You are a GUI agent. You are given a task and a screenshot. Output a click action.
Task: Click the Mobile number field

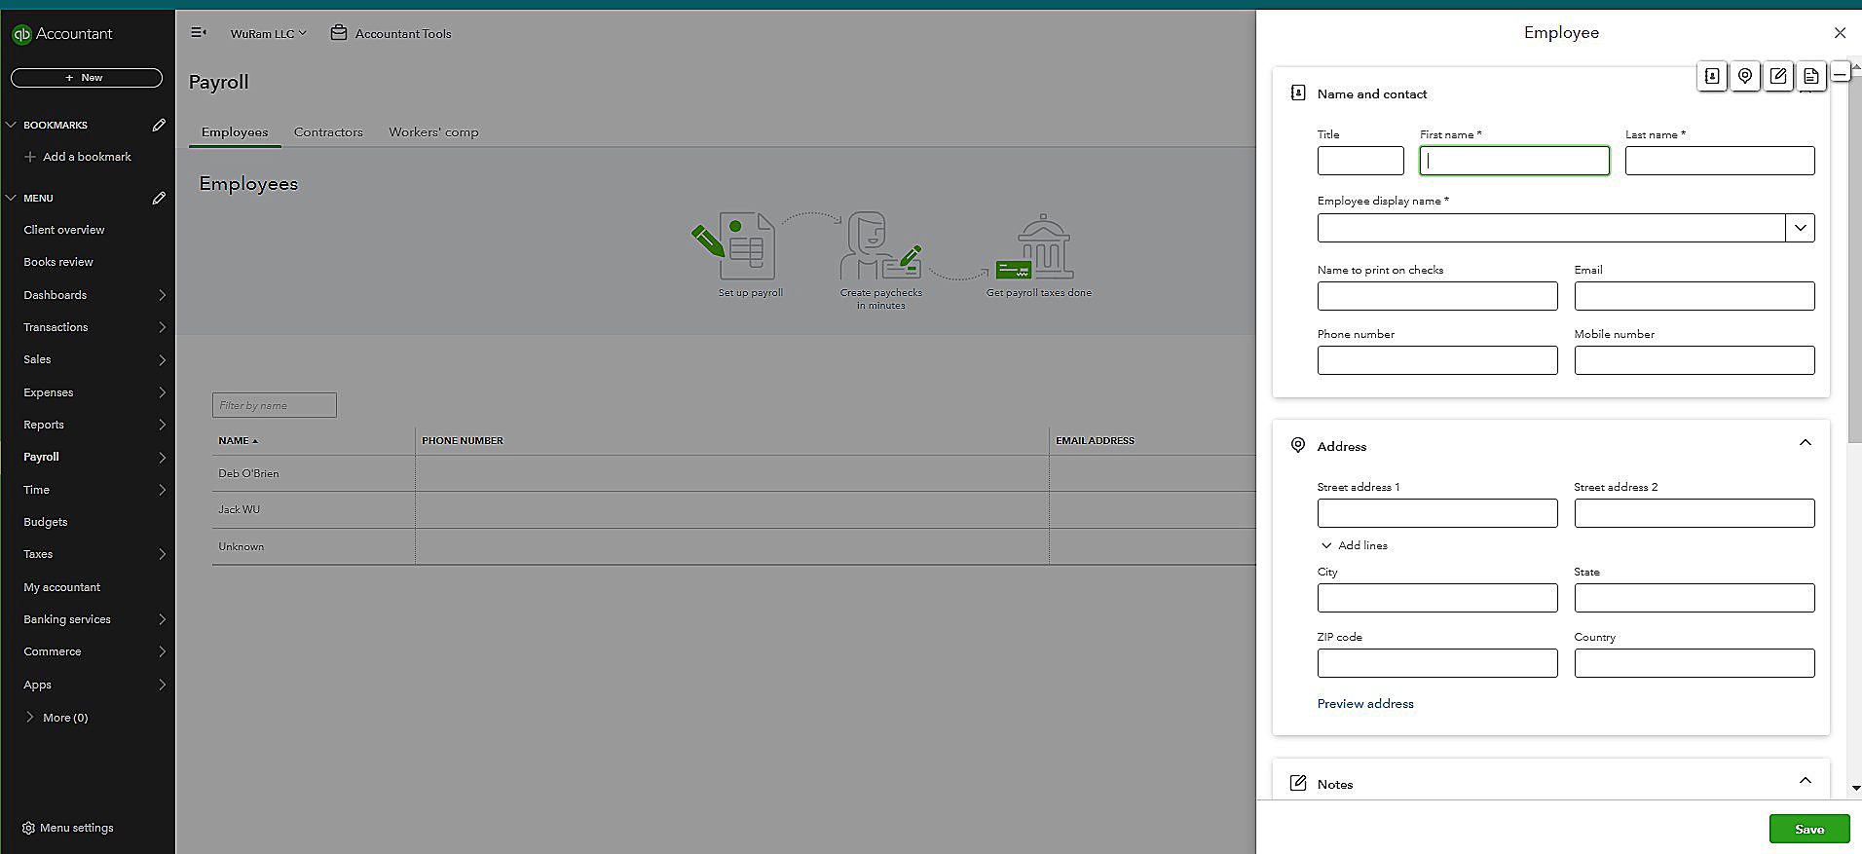coord(1694,360)
